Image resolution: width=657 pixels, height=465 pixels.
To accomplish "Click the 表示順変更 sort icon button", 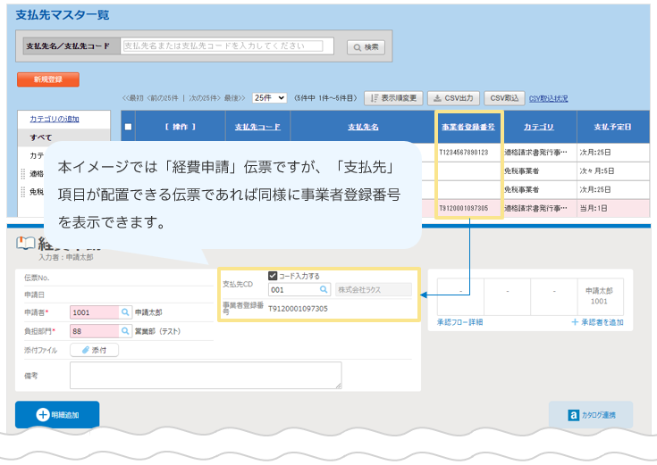I will coord(392,98).
